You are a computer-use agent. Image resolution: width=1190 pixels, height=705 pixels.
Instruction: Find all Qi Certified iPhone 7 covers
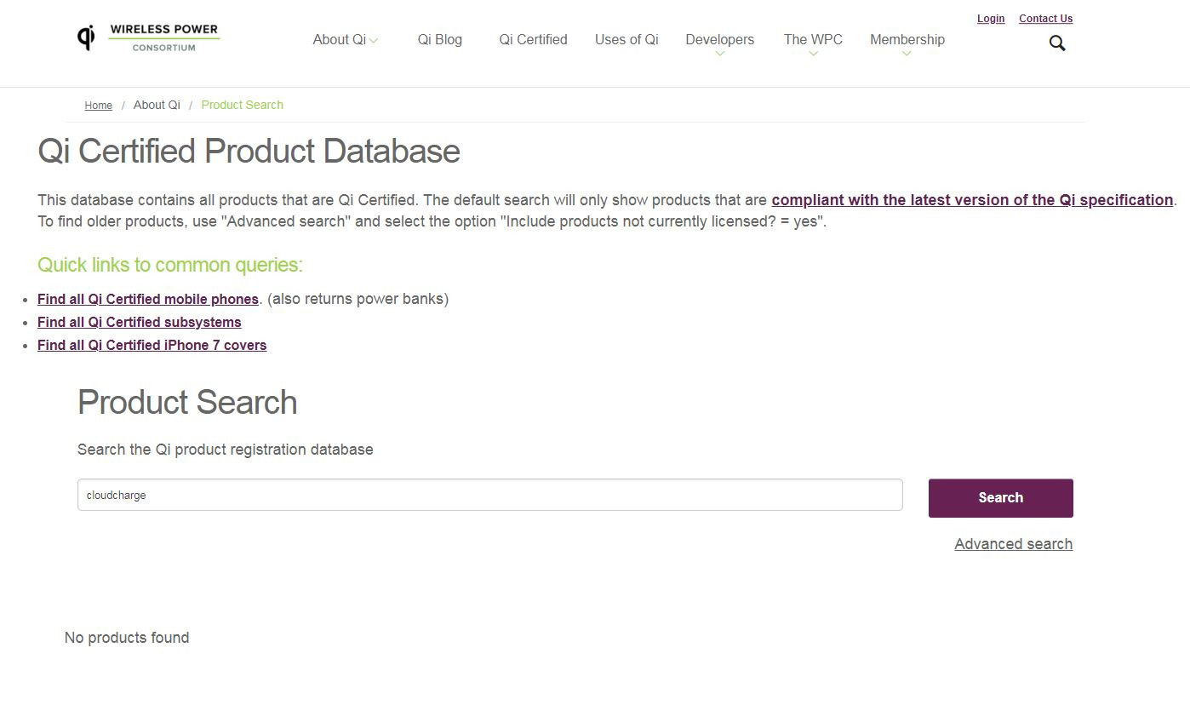(x=152, y=345)
